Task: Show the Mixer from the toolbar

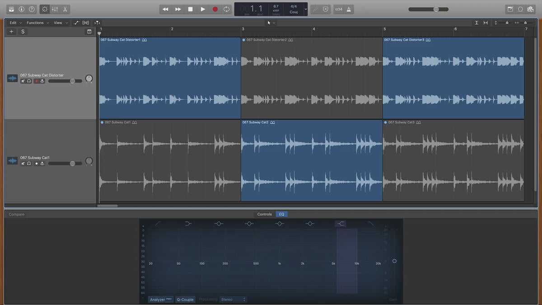Action: click(x=55, y=9)
